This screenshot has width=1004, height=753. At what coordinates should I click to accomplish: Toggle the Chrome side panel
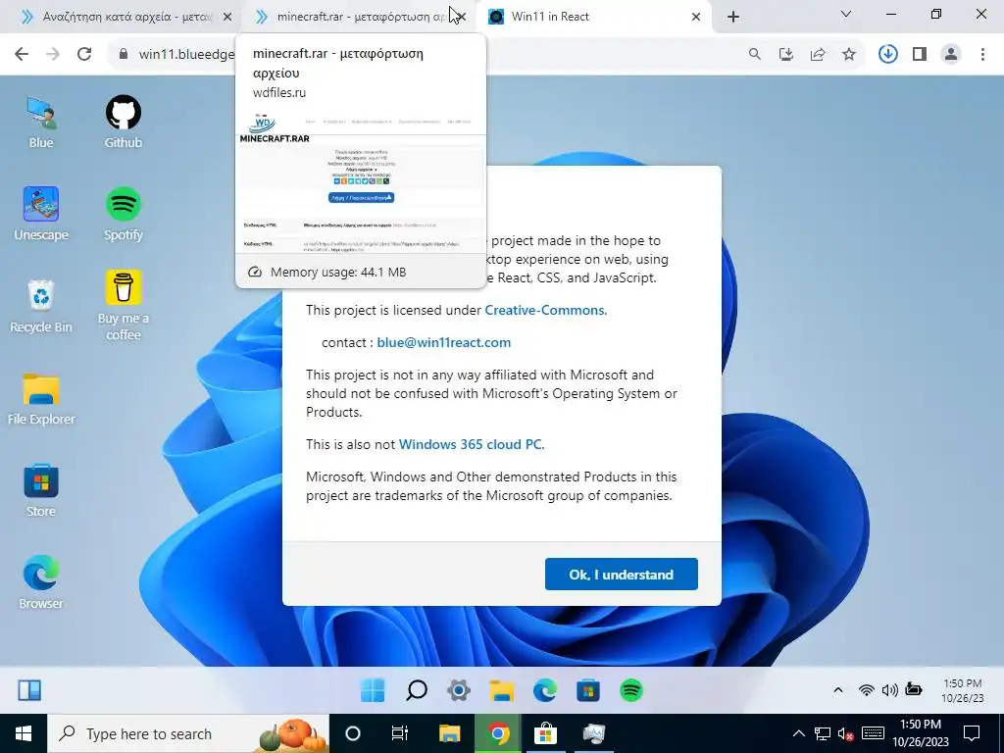pos(920,55)
